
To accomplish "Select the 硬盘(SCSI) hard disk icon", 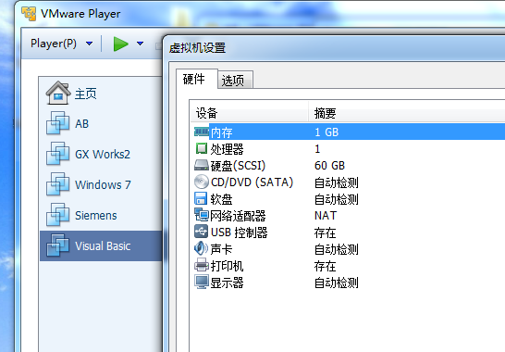I will click(x=202, y=166).
